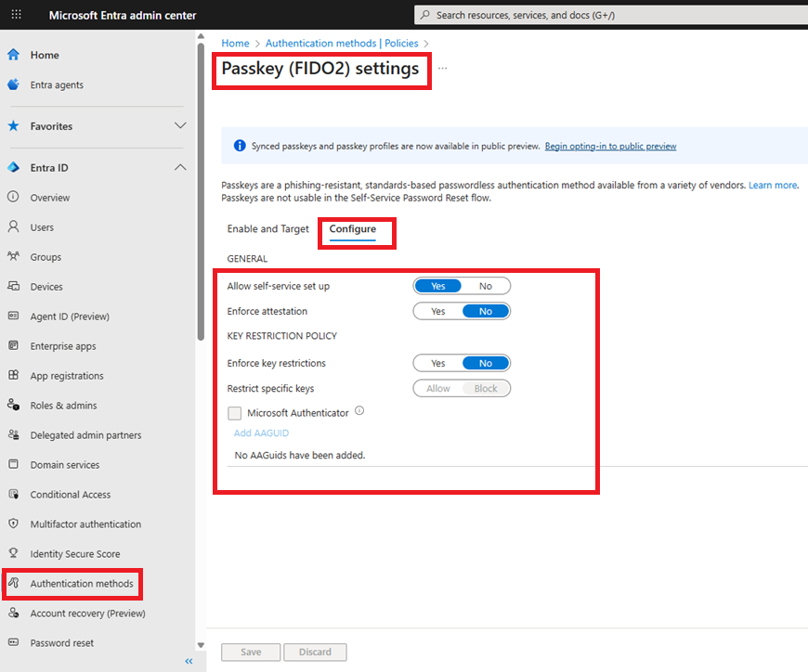808x672 pixels.
Task: Enable Enforce attestation by selecting Yes
Action: (437, 311)
